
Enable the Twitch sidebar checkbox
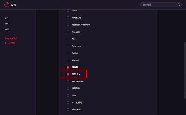[x=68, y=11]
